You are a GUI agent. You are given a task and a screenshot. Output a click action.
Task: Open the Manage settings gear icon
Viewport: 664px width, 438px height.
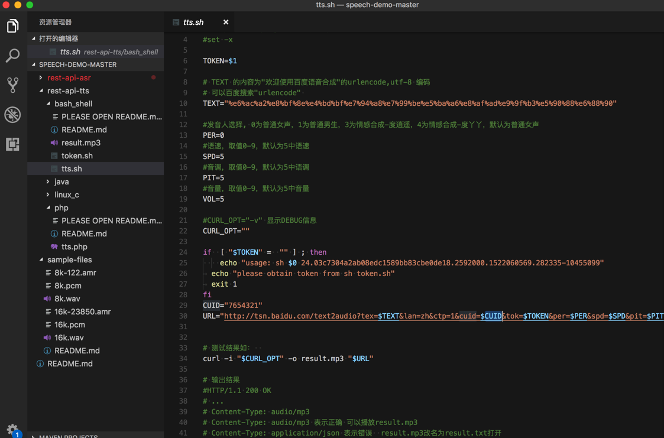pyautogui.click(x=12, y=429)
